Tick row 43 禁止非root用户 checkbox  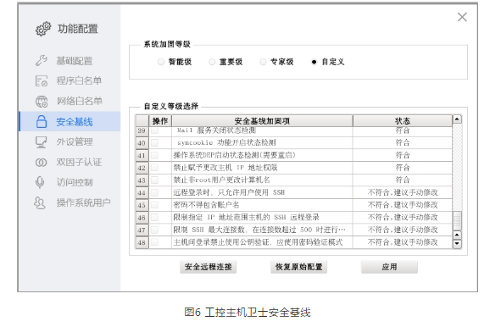coord(154,180)
